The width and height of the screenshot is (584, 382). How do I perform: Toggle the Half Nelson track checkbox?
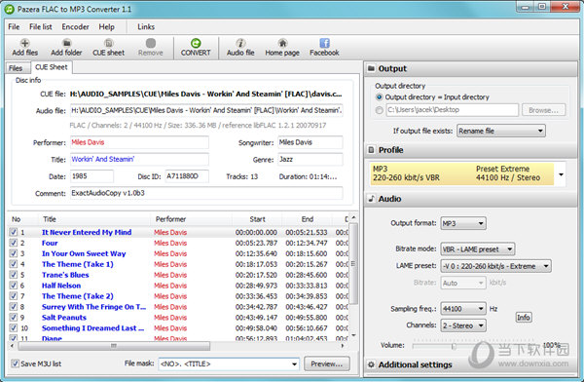[x=14, y=286]
